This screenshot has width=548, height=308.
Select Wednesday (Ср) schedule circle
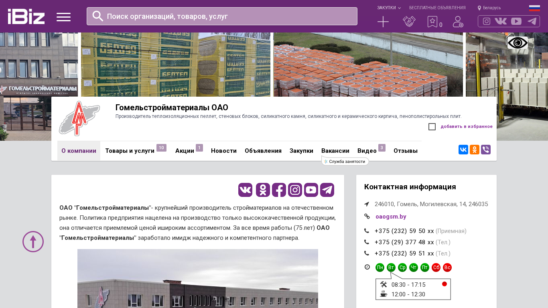(x=402, y=267)
